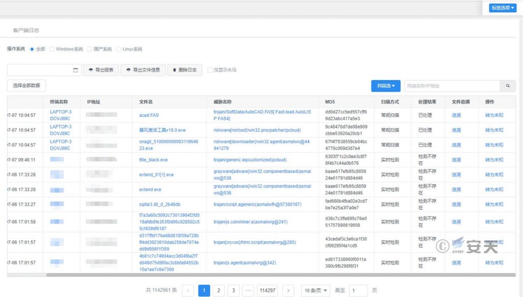Click 选择全部数据 select all data button
Image resolution: width=523 pixels, height=297 pixels.
(x=26, y=85)
